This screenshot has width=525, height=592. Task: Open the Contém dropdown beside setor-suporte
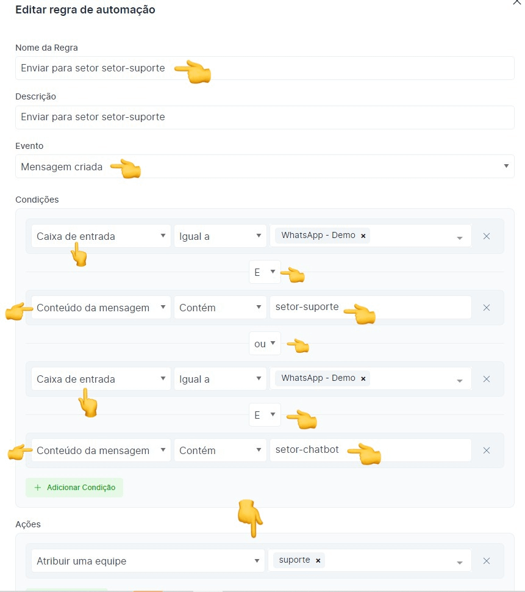[x=220, y=308]
